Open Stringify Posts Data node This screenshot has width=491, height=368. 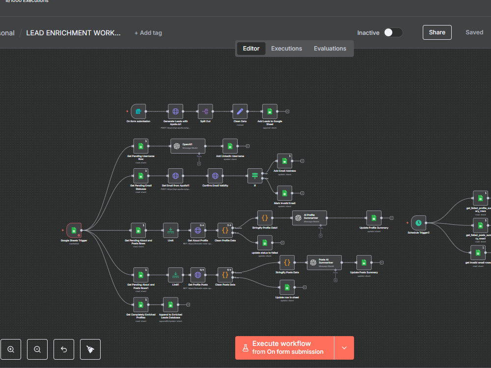point(287,263)
